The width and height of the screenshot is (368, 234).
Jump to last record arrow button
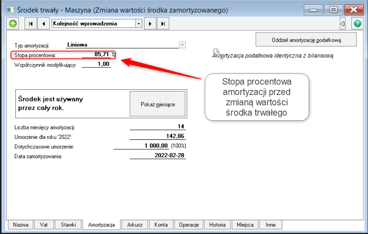(x=163, y=24)
